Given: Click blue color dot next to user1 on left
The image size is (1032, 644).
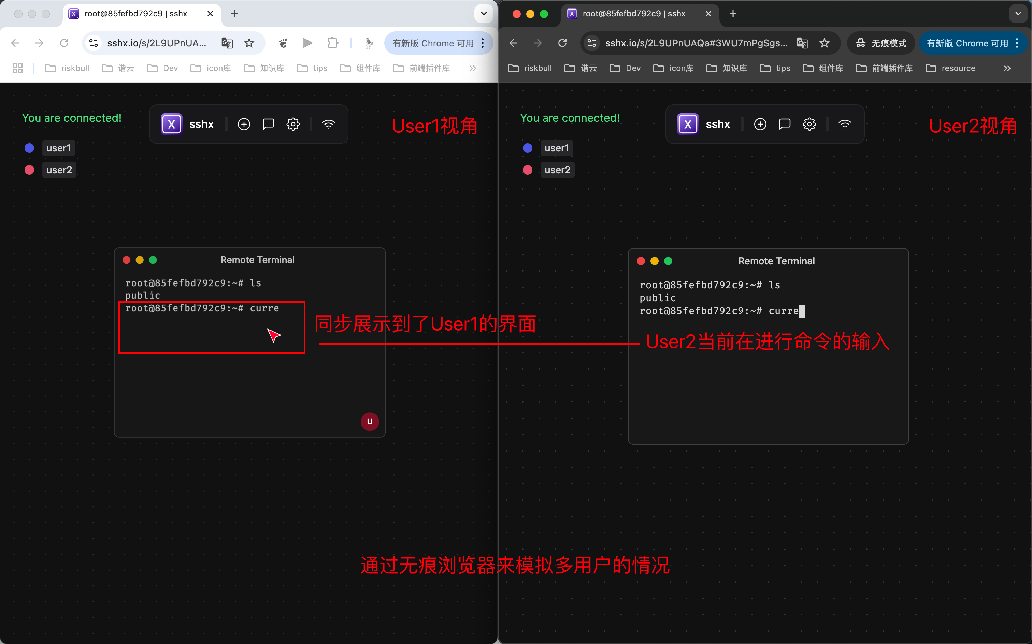Looking at the screenshot, I should pyautogui.click(x=29, y=148).
